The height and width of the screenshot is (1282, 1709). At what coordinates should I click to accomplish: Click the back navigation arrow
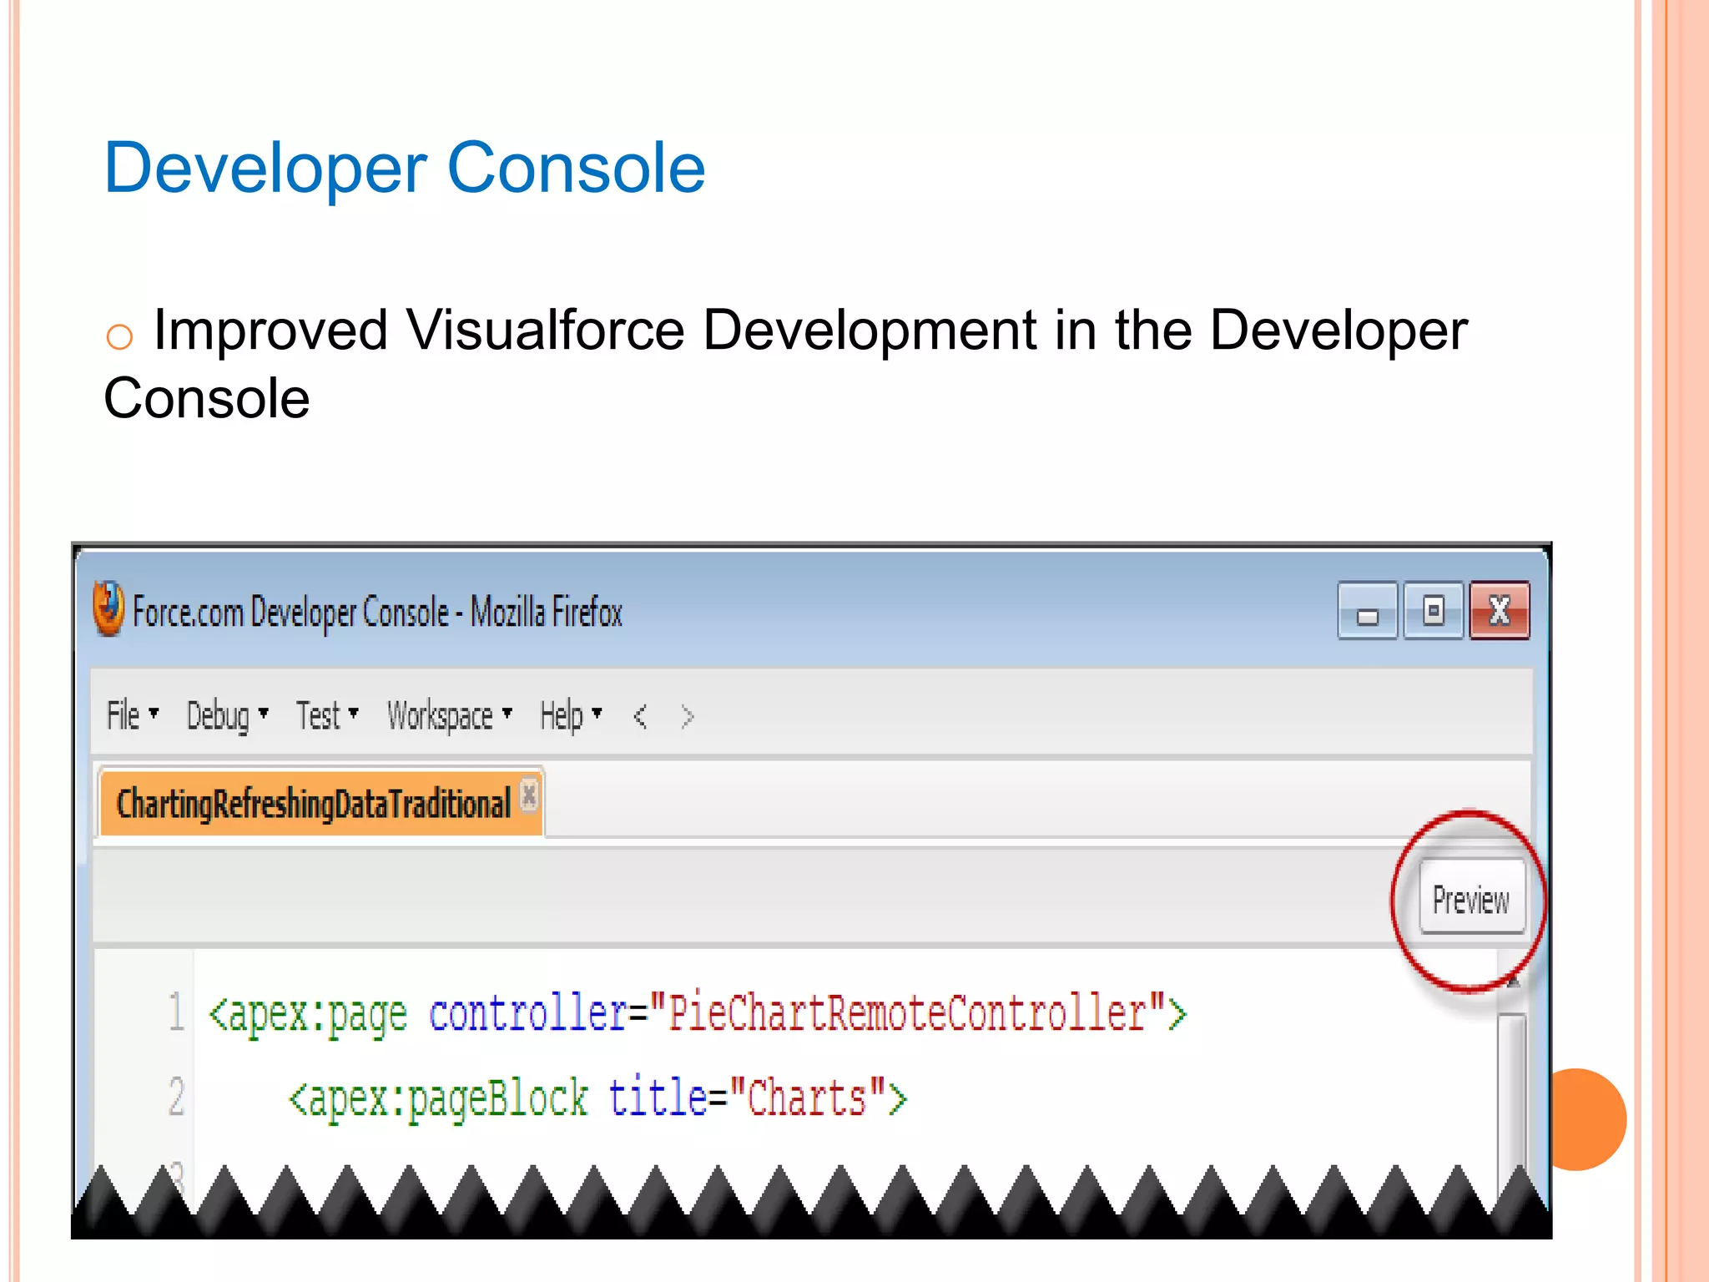pyautogui.click(x=640, y=716)
